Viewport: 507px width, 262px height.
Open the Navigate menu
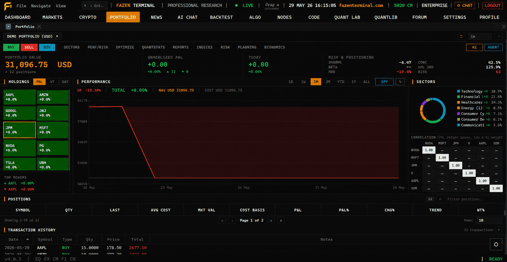click(41, 6)
